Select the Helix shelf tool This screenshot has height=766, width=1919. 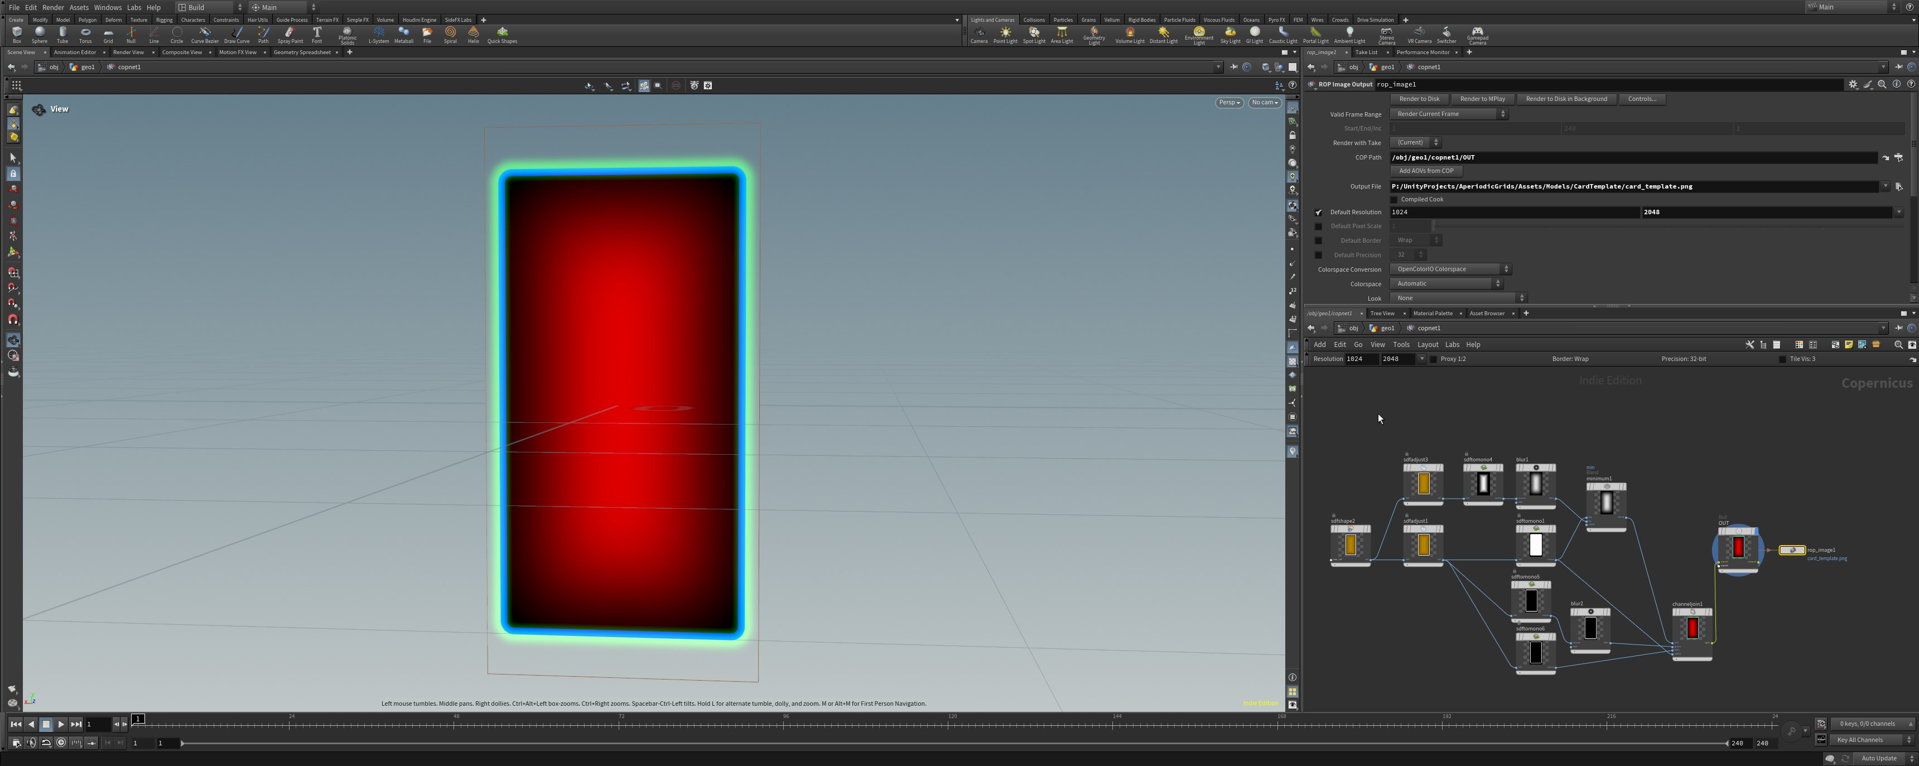point(473,34)
